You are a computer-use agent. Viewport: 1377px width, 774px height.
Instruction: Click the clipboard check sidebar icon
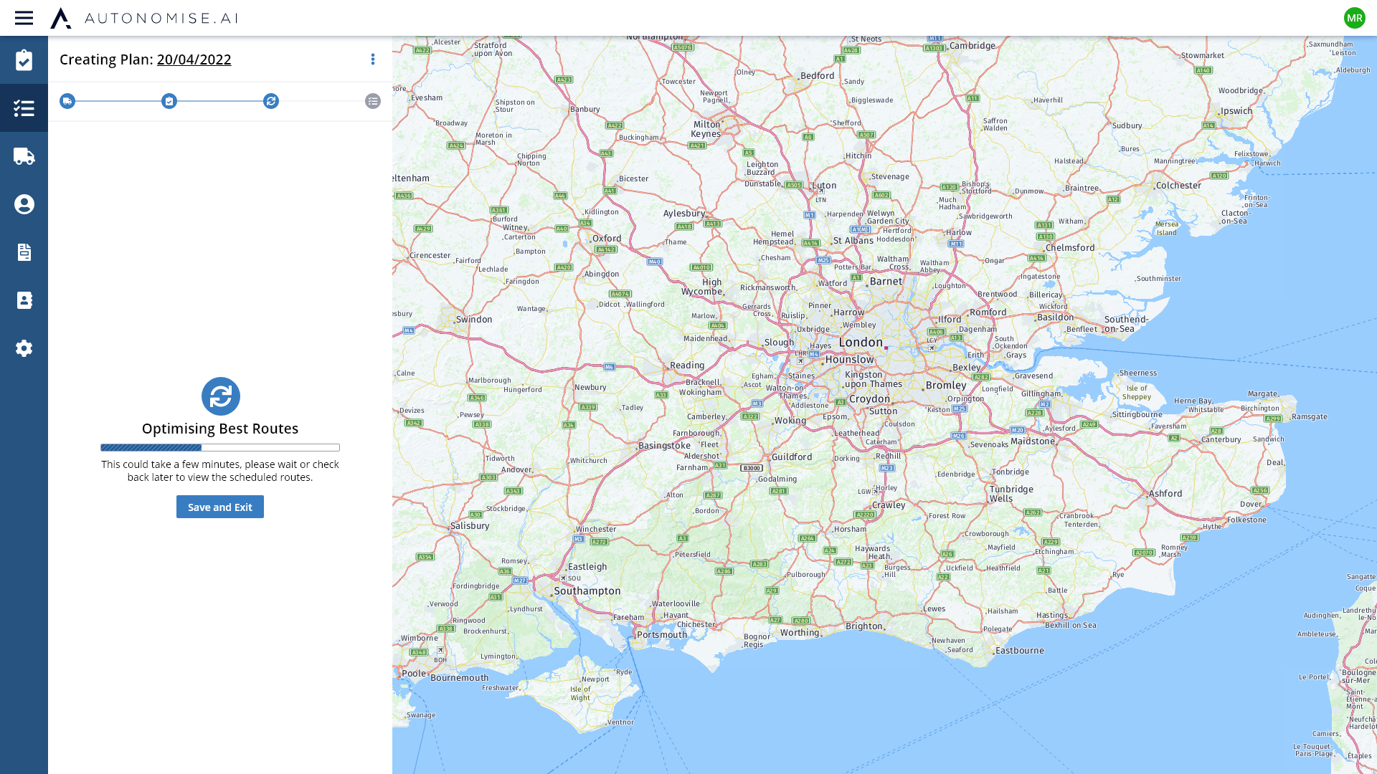click(x=24, y=60)
